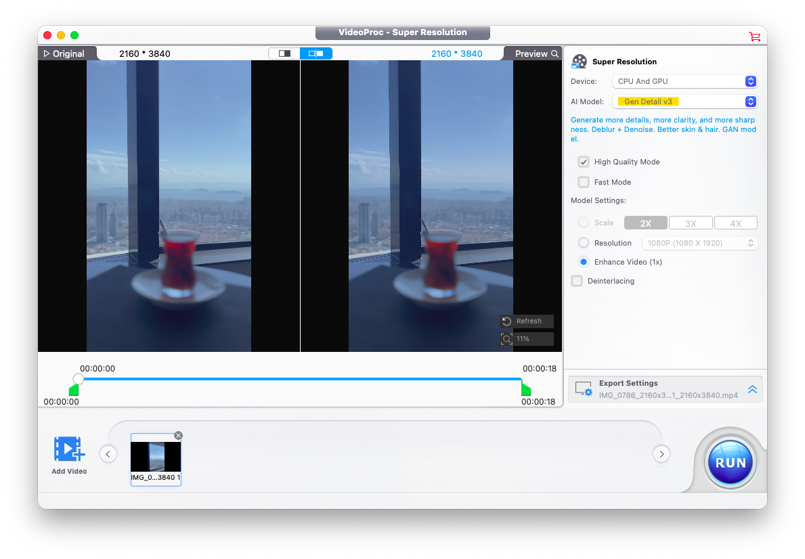Click the Refresh preview icon
Screen dimensions: 805x559
[506, 321]
